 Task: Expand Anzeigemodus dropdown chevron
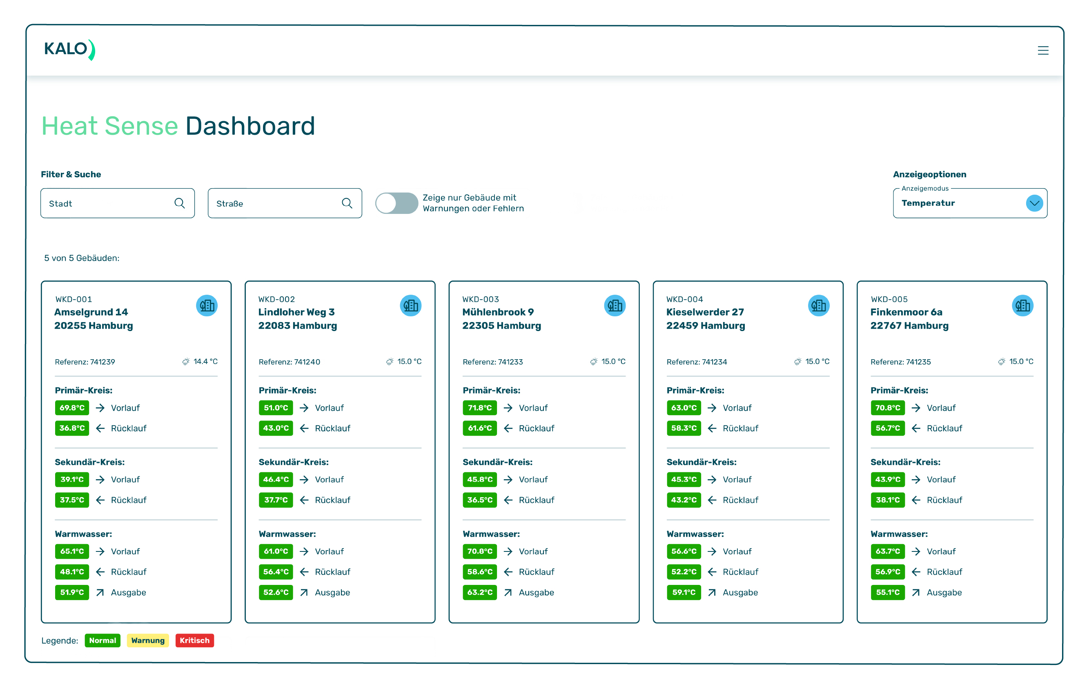1034,203
